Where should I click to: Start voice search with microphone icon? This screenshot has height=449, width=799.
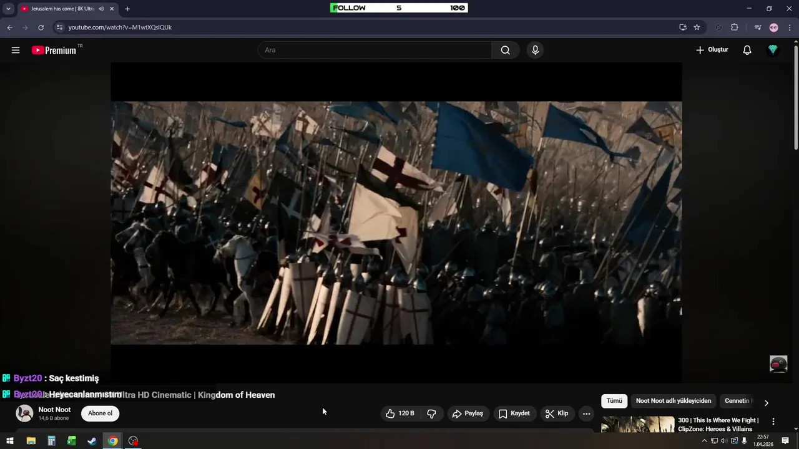click(535, 50)
